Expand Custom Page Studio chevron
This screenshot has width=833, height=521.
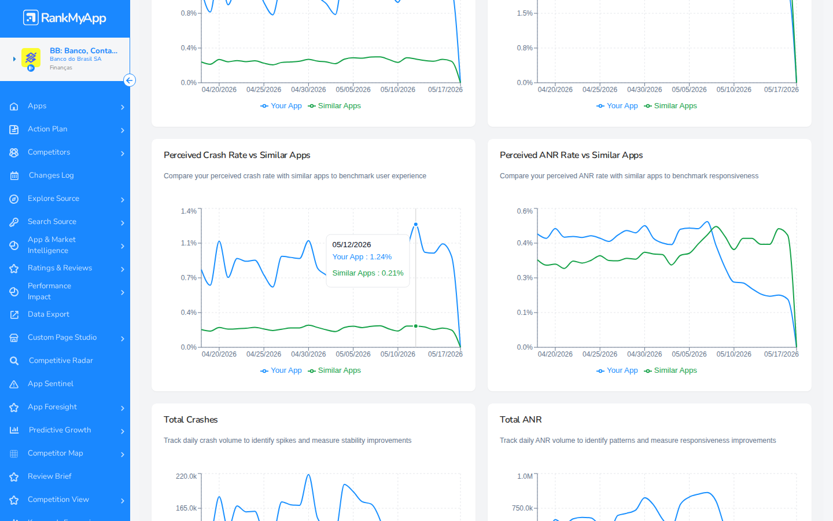[123, 339]
